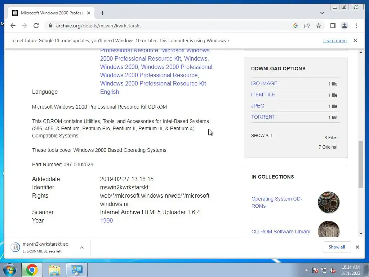Open the TORRENT download option

(263, 117)
